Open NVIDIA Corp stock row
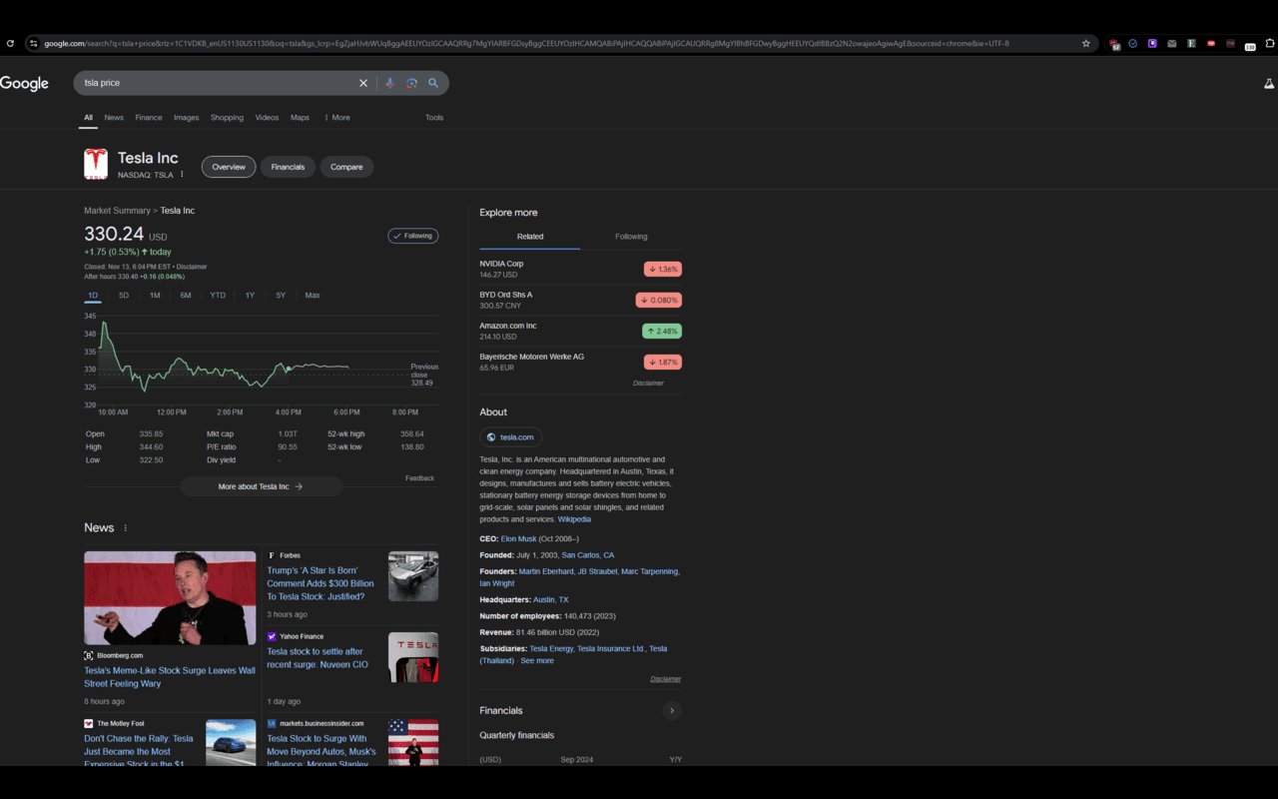 pyautogui.click(x=580, y=269)
